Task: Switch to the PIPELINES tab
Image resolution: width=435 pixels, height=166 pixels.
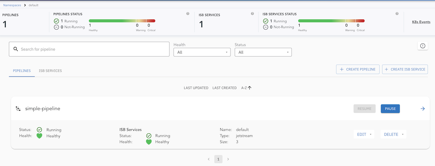Action: (22, 70)
